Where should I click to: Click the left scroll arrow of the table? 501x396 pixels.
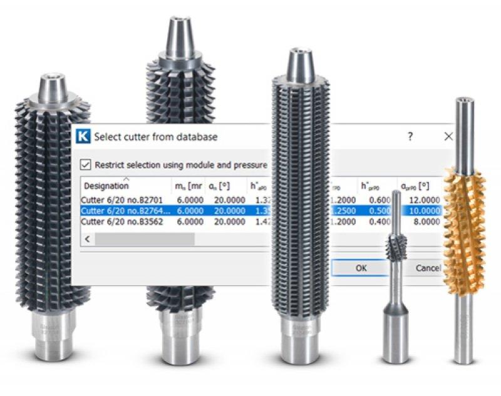88,239
